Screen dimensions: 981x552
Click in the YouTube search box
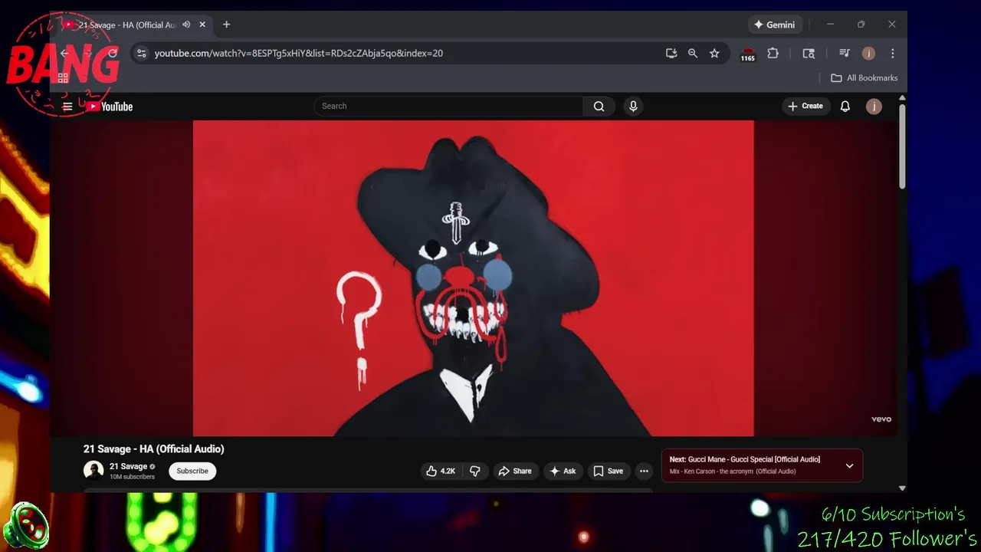448,106
